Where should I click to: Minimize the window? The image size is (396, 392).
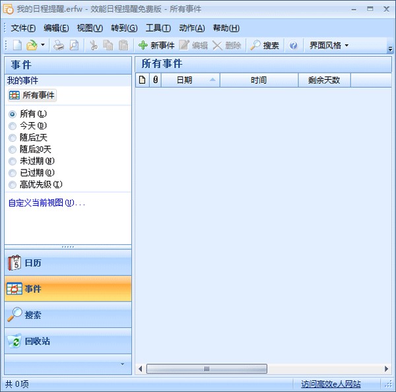pyautogui.click(x=354, y=9)
